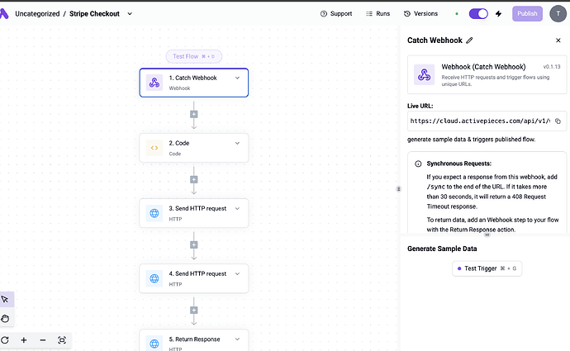570x351 pixels.
Task: Select step 4 Send HTTP request icon
Action: pyautogui.click(x=154, y=278)
